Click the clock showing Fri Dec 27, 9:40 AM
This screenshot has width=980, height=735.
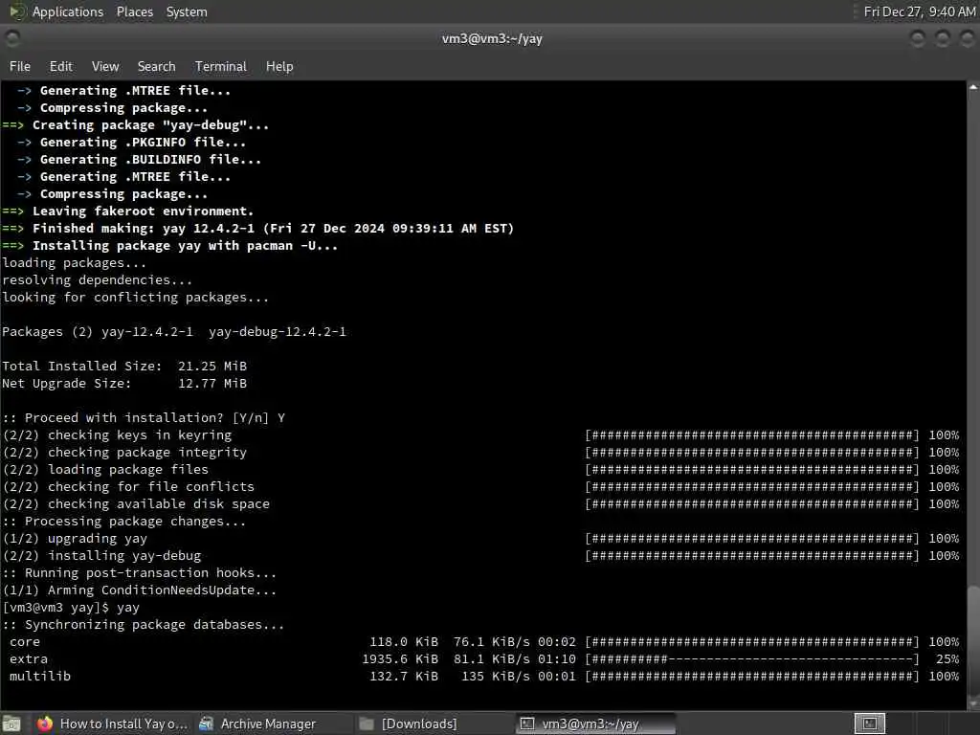tap(920, 11)
